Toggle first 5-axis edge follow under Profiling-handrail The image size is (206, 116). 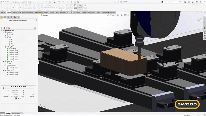(8, 67)
